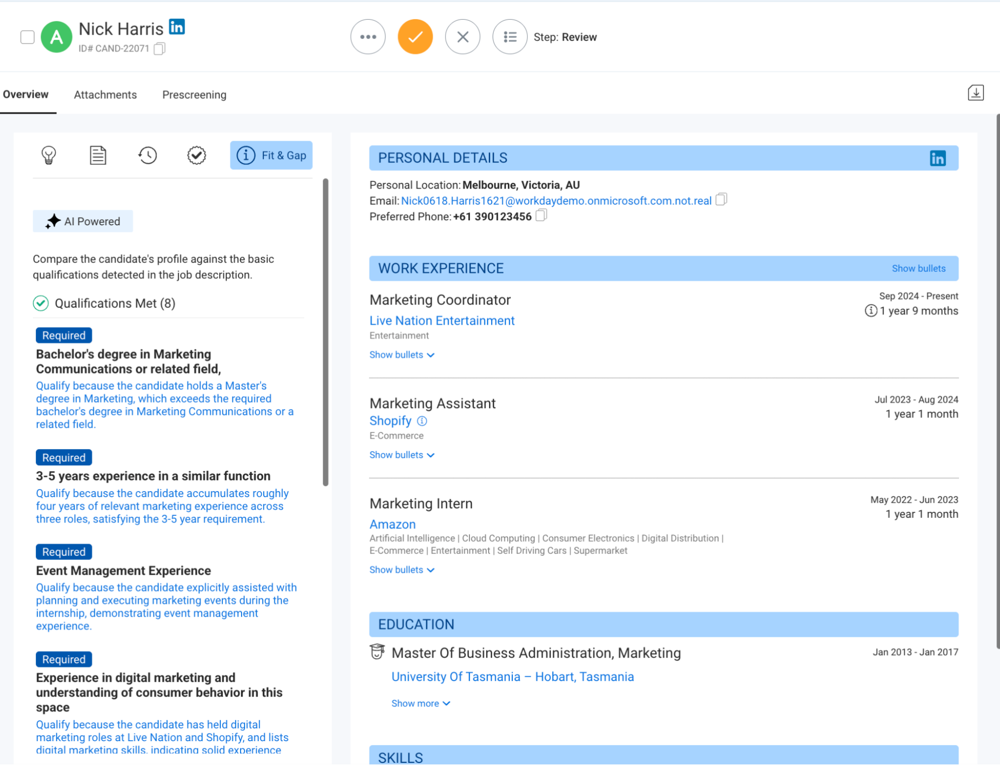The height and width of the screenshot is (767, 1000).
Task: Click the Marketing Assistant job title
Action: (432, 403)
